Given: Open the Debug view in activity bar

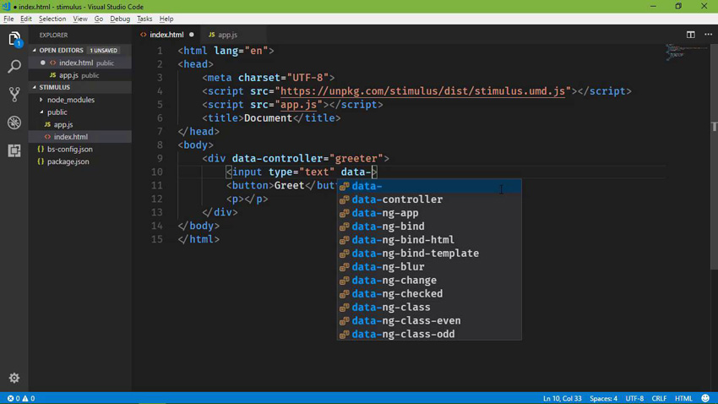Looking at the screenshot, I should tap(14, 123).
